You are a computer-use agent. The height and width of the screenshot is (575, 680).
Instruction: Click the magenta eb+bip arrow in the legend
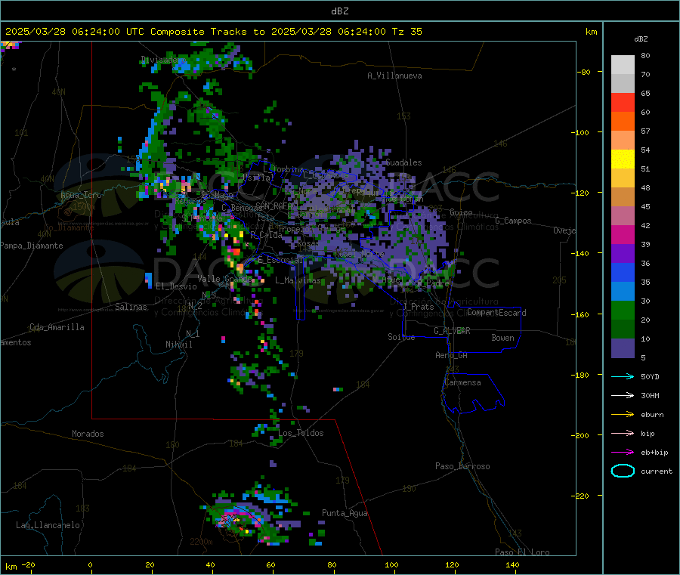point(623,453)
